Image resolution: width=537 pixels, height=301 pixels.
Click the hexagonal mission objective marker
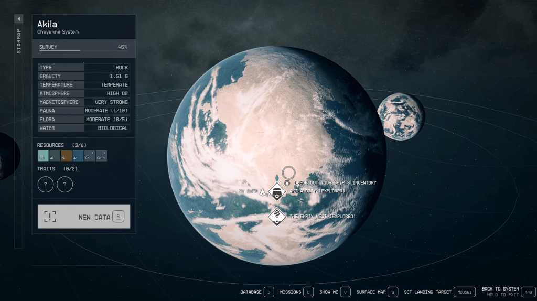[287, 183]
